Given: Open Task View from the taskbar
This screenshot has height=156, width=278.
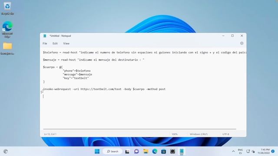Looking at the screenshot, I should click(127, 151).
